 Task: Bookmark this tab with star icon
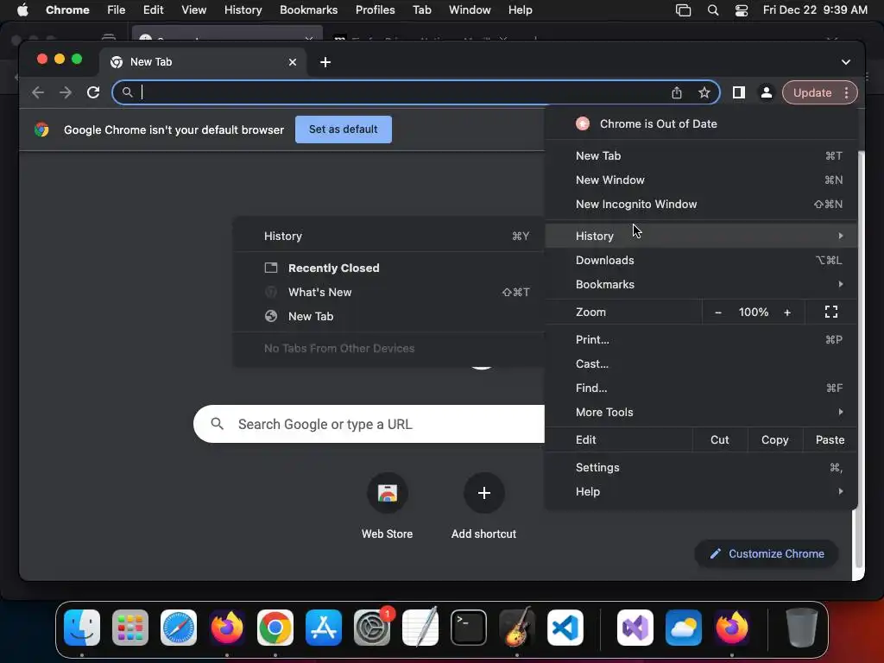click(x=704, y=92)
